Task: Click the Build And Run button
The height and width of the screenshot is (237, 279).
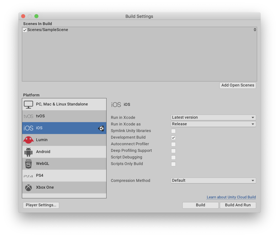Action: [x=238, y=205]
